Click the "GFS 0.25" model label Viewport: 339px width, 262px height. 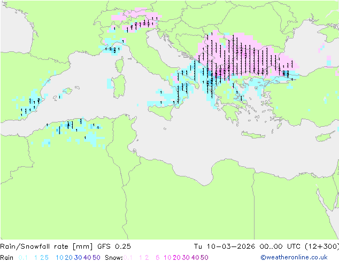coord(114,246)
